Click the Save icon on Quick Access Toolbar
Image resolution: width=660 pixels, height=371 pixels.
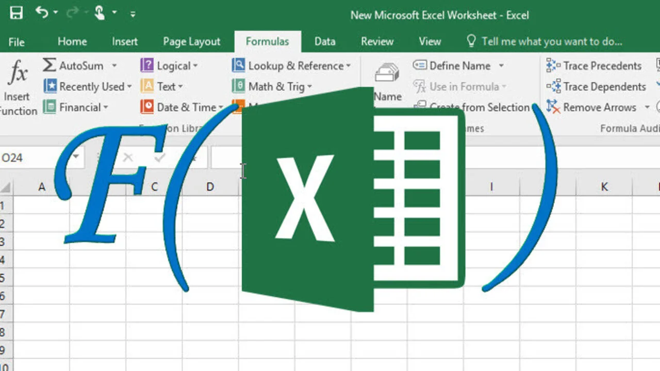(x=15, y=13)
